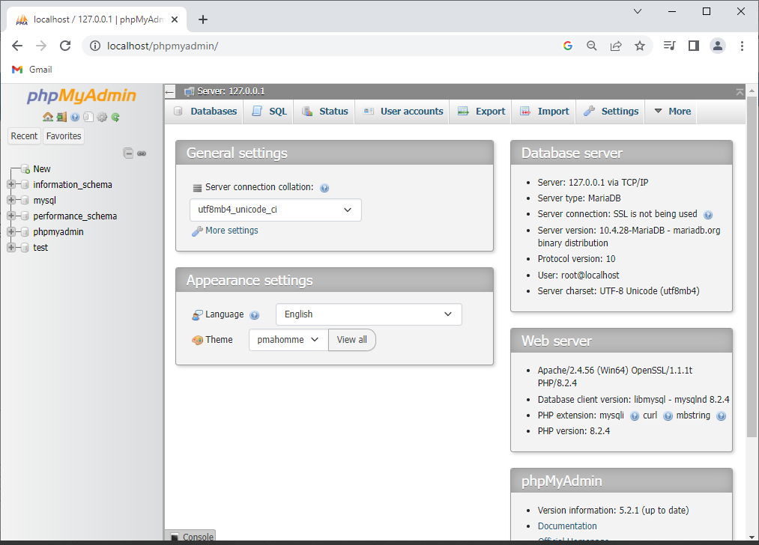Open the Theme dropdown showing pmahomme
Viewport: 759px width, 545px height.
tap(288, 340)
